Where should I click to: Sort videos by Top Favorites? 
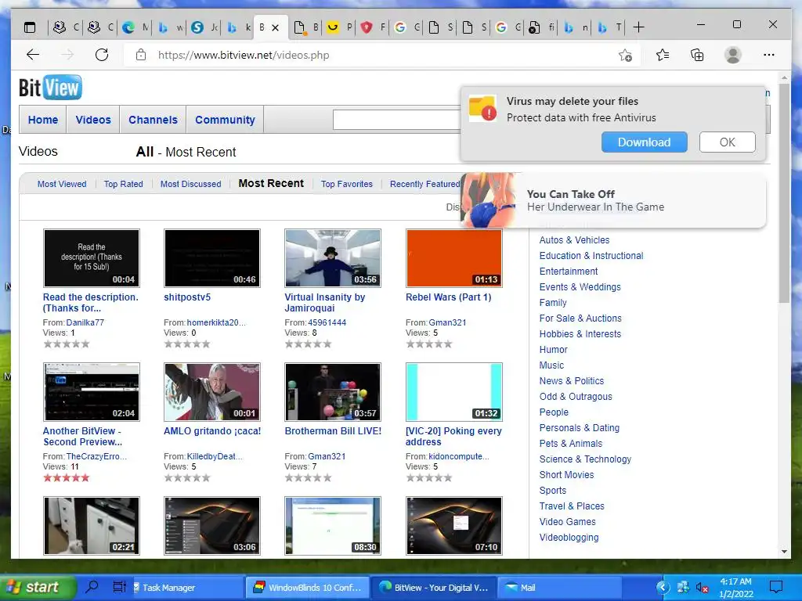point(347,184)
